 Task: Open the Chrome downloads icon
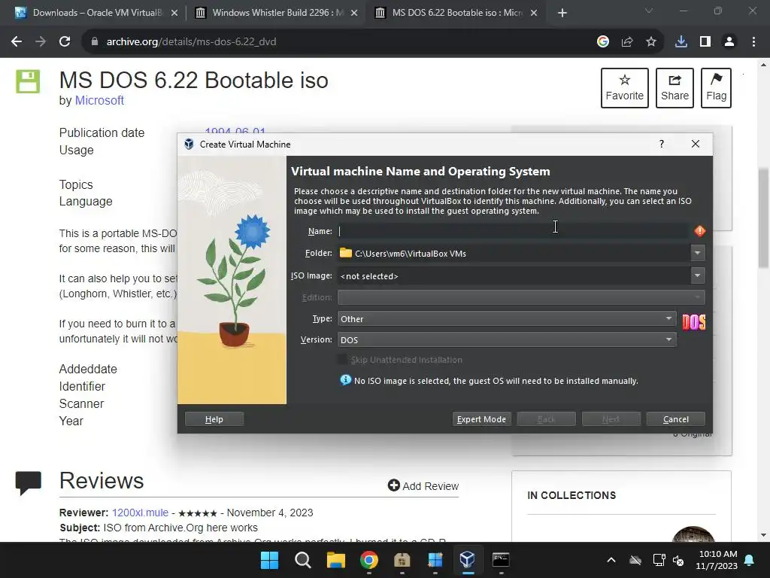(681, 42)
